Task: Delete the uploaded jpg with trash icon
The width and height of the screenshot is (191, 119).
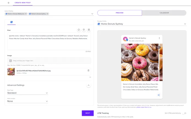Action: (x=88, y=71)
